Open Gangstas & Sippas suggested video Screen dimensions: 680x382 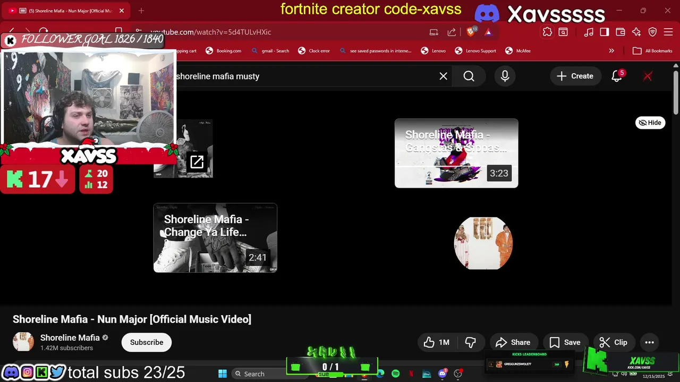(x=456, y=153)
